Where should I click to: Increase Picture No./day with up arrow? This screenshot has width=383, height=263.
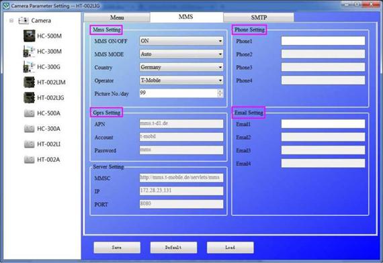coord(220,91)
